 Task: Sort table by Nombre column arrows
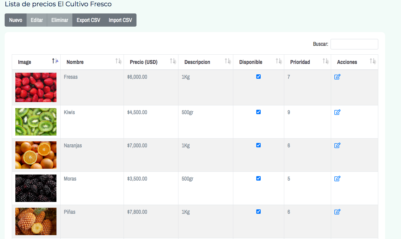118,61
